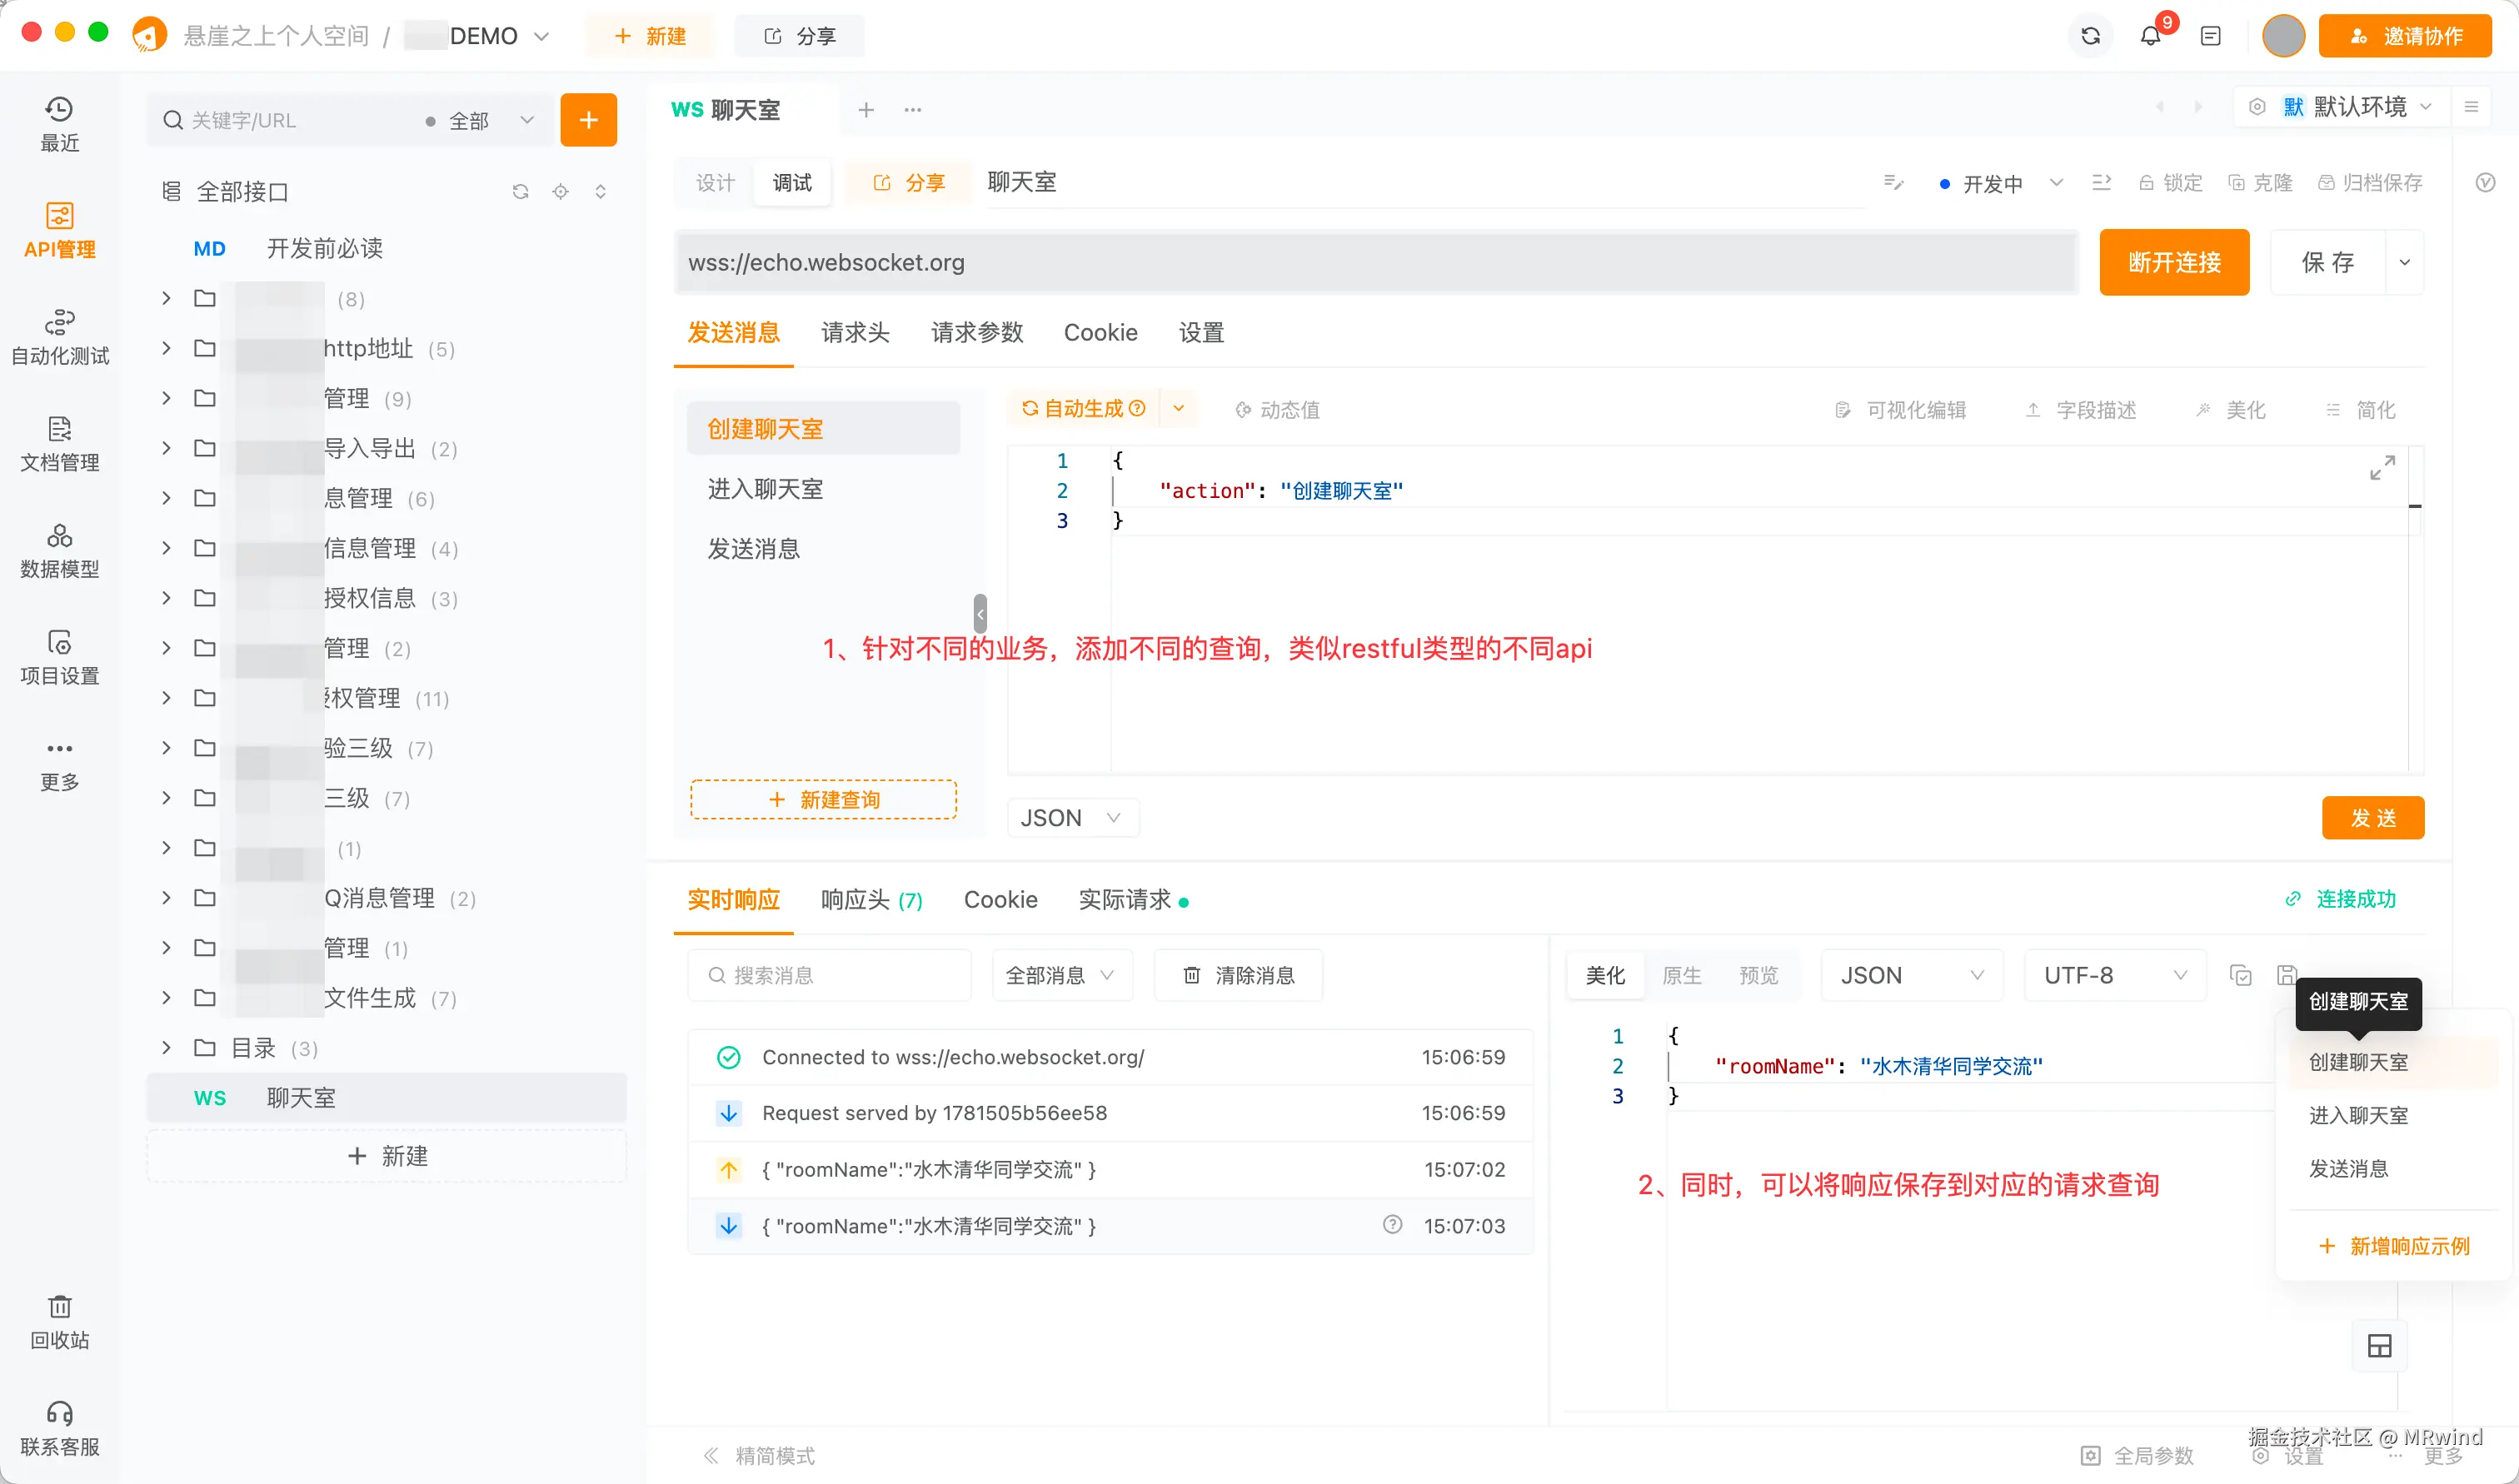Switch to 设计 mode
The width and height of the screenshot is (2519, 1484).
tap(715, 182)
